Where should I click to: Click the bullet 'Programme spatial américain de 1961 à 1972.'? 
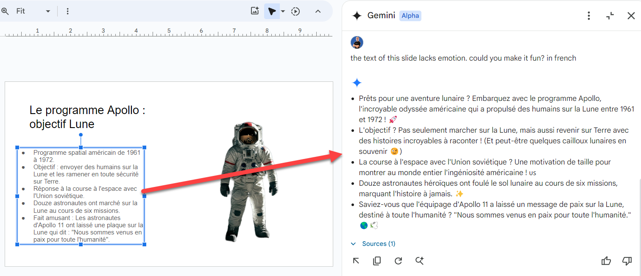[86, 156]
